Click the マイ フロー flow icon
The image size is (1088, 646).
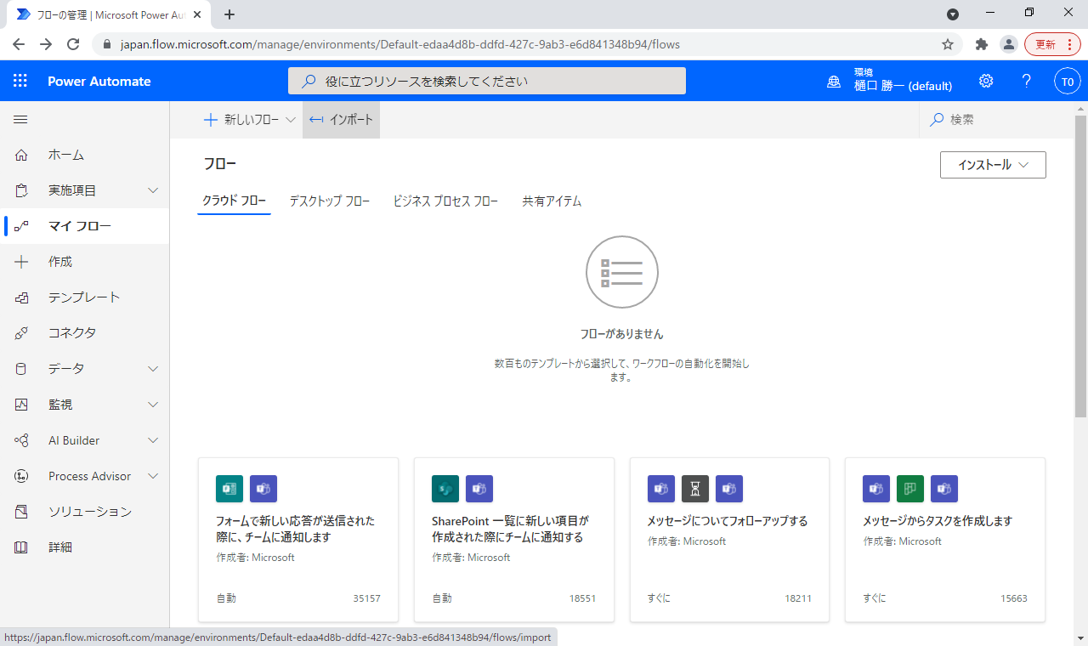click(21, 226)
